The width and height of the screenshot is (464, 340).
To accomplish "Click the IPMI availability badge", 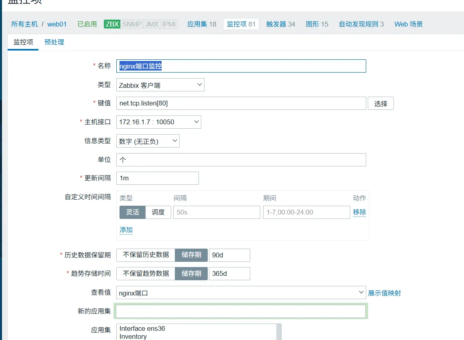I will click(169, 24).
